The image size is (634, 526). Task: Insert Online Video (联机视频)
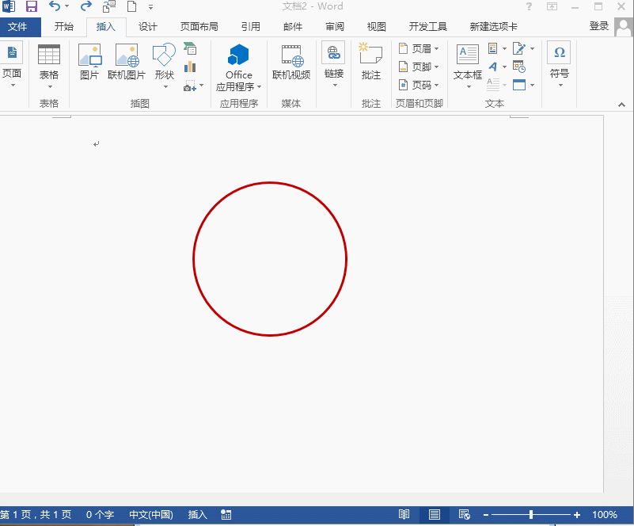coord(291,62)
